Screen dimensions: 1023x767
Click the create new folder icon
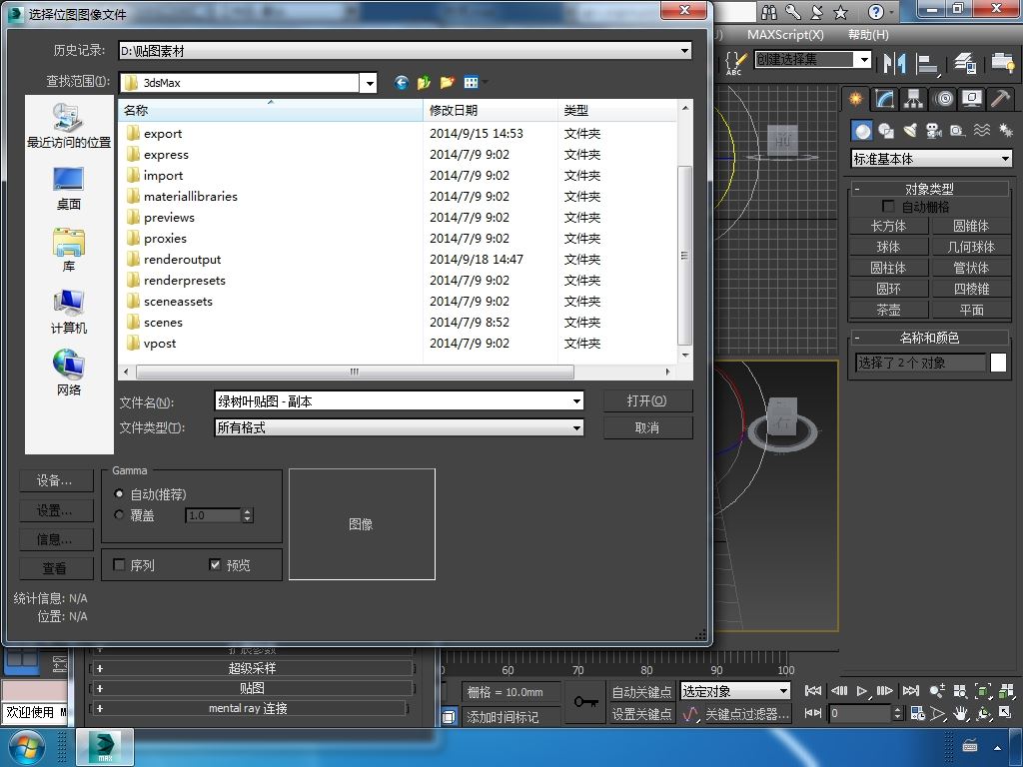coord(447,82)
